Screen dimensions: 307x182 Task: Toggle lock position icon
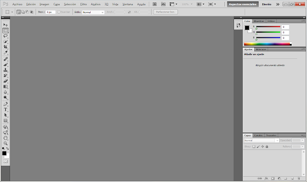click(262, 147)
